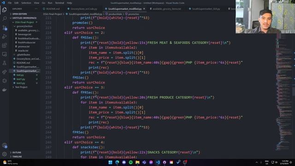
Task: Open the Selection menu
Action: click(26, 3)
